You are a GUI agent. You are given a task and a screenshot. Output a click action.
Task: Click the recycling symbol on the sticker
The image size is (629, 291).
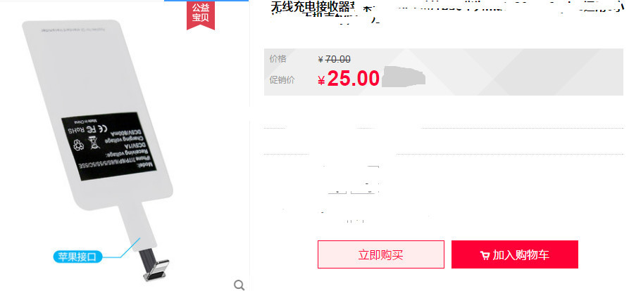(x=79, y=145)
